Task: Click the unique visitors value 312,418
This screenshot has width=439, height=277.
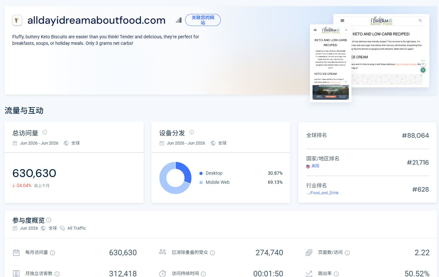Action: coord(123,274)
